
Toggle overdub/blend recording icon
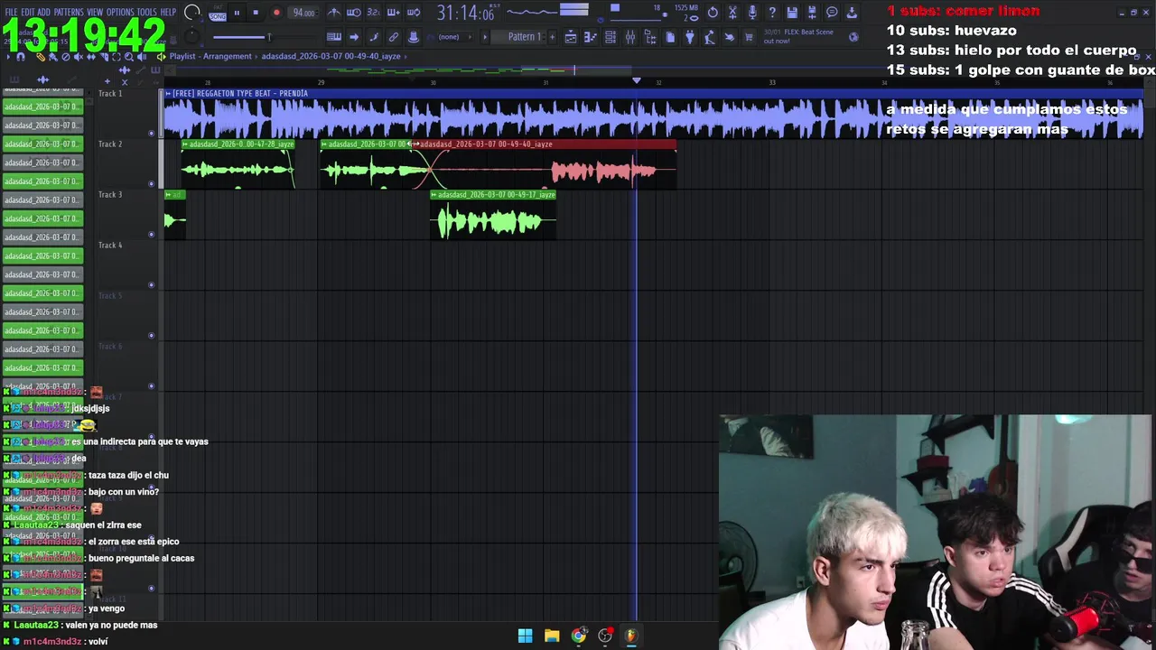click(x=393, y=13)
